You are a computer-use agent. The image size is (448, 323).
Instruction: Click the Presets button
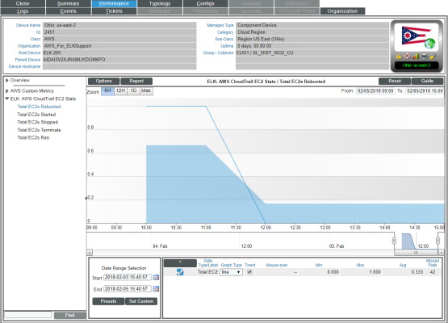pos(109,301)
